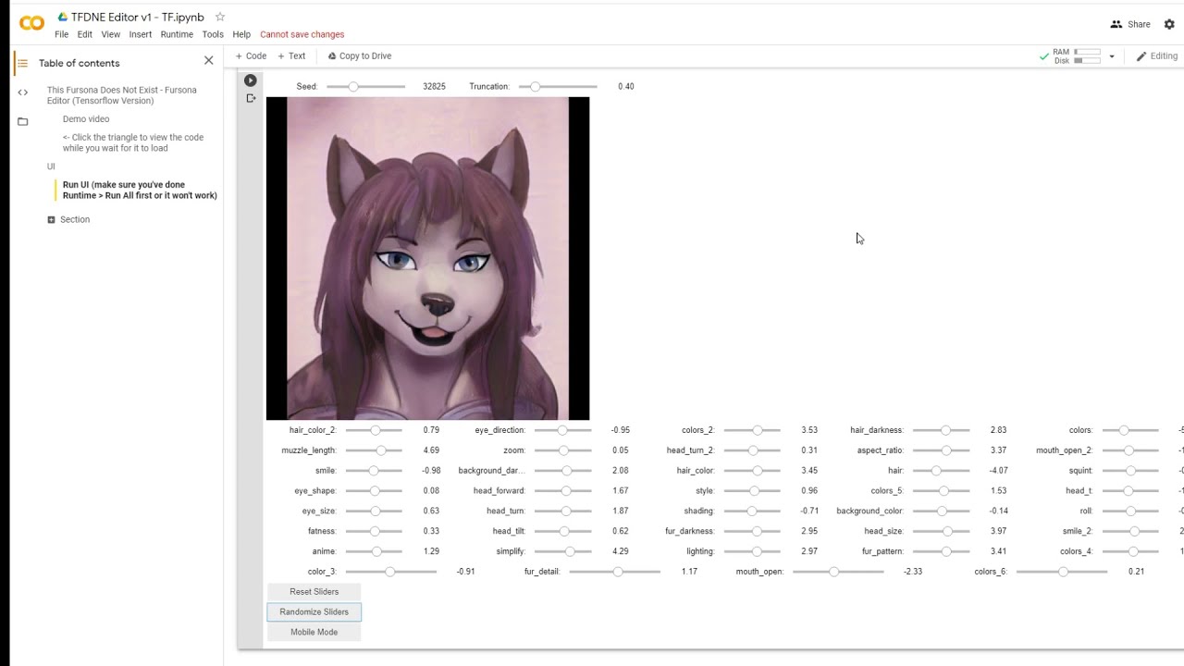Image resolution: width=1184 pixels, height=666 pixels.
Task: Click the generated fursona image
Action: pyautogui.click(x=427, y=259)
